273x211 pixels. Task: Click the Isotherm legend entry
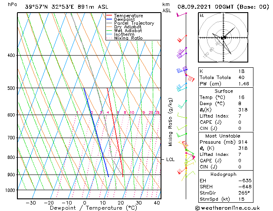pyautogui.click(x=124, y=34)
